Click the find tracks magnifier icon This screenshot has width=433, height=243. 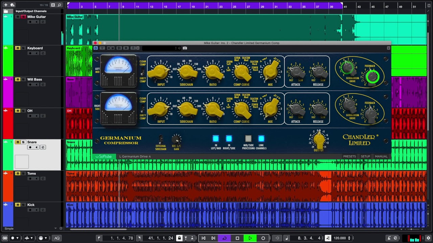pyautogui.click(x=60, y=5)
